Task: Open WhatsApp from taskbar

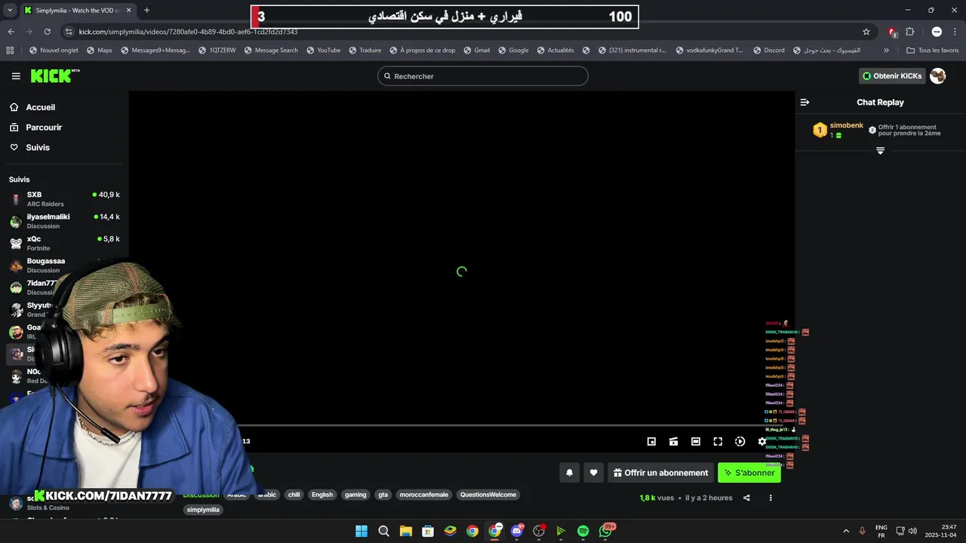Action: (605, 531)
